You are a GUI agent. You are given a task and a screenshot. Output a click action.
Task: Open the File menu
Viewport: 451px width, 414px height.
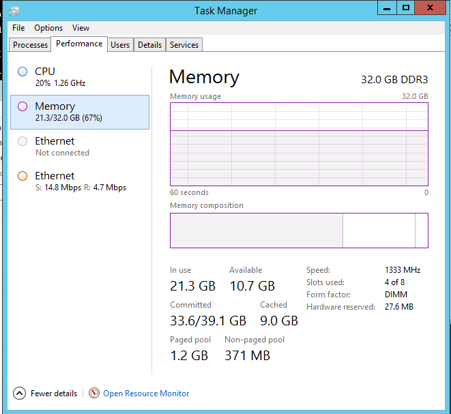18,28
